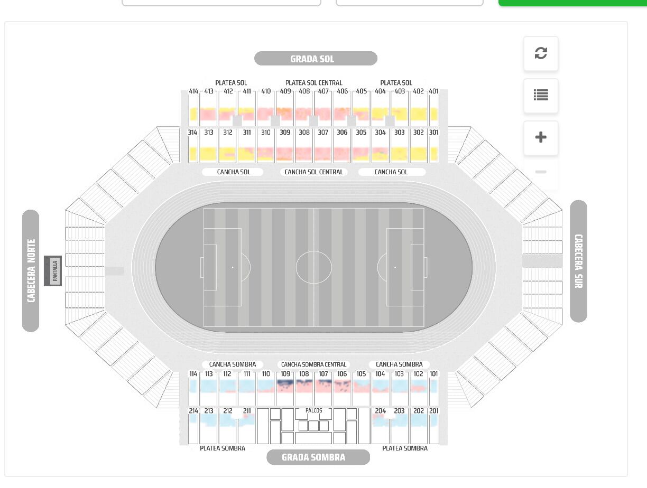Click the Pantalla screen marker
The height and width of the screenshot is (488, 647).
53,270
